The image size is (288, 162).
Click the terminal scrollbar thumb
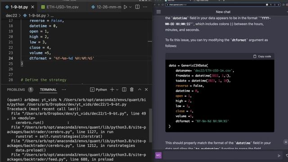(150, 126)
